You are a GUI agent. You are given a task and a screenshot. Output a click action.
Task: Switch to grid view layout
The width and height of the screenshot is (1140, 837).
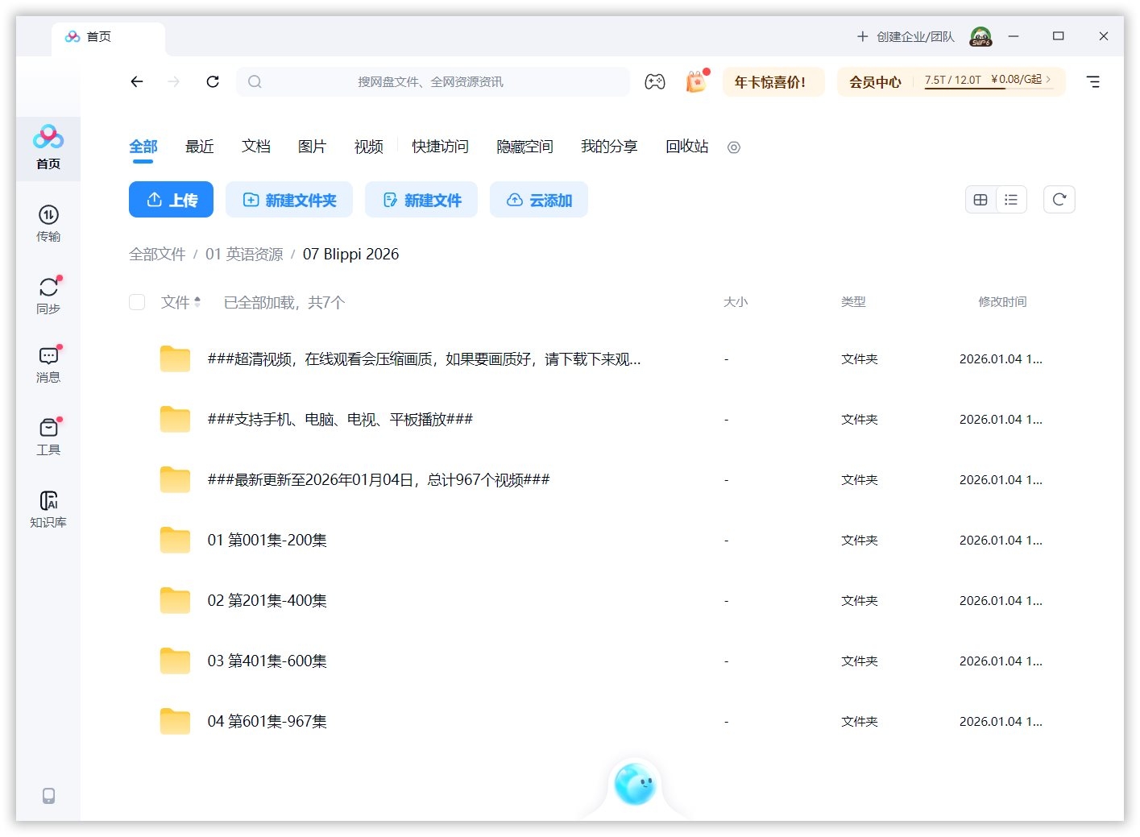[x=980, y=199]
